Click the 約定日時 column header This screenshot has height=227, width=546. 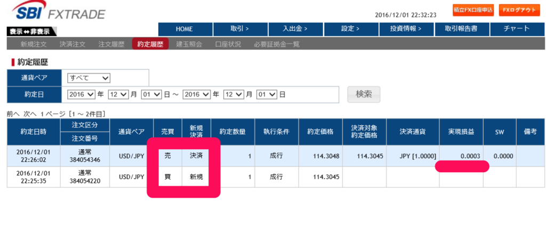click(34, 132)
